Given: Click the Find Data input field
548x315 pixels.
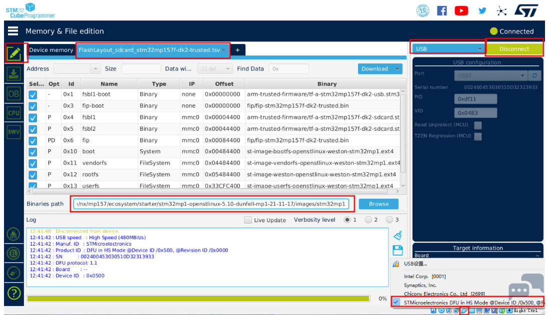Looking at the screenshot, I should pyautogui.click(x=288, y=69).
